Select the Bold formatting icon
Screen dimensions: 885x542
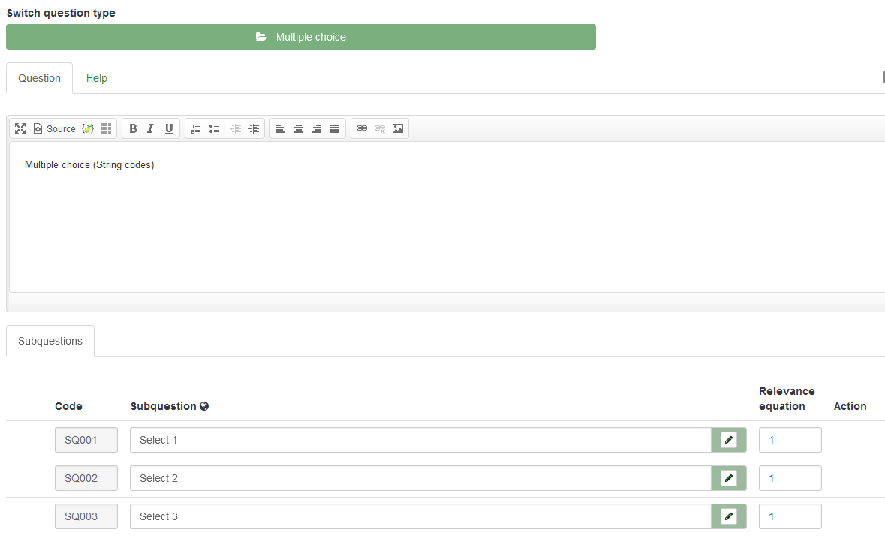coord(133,128)
